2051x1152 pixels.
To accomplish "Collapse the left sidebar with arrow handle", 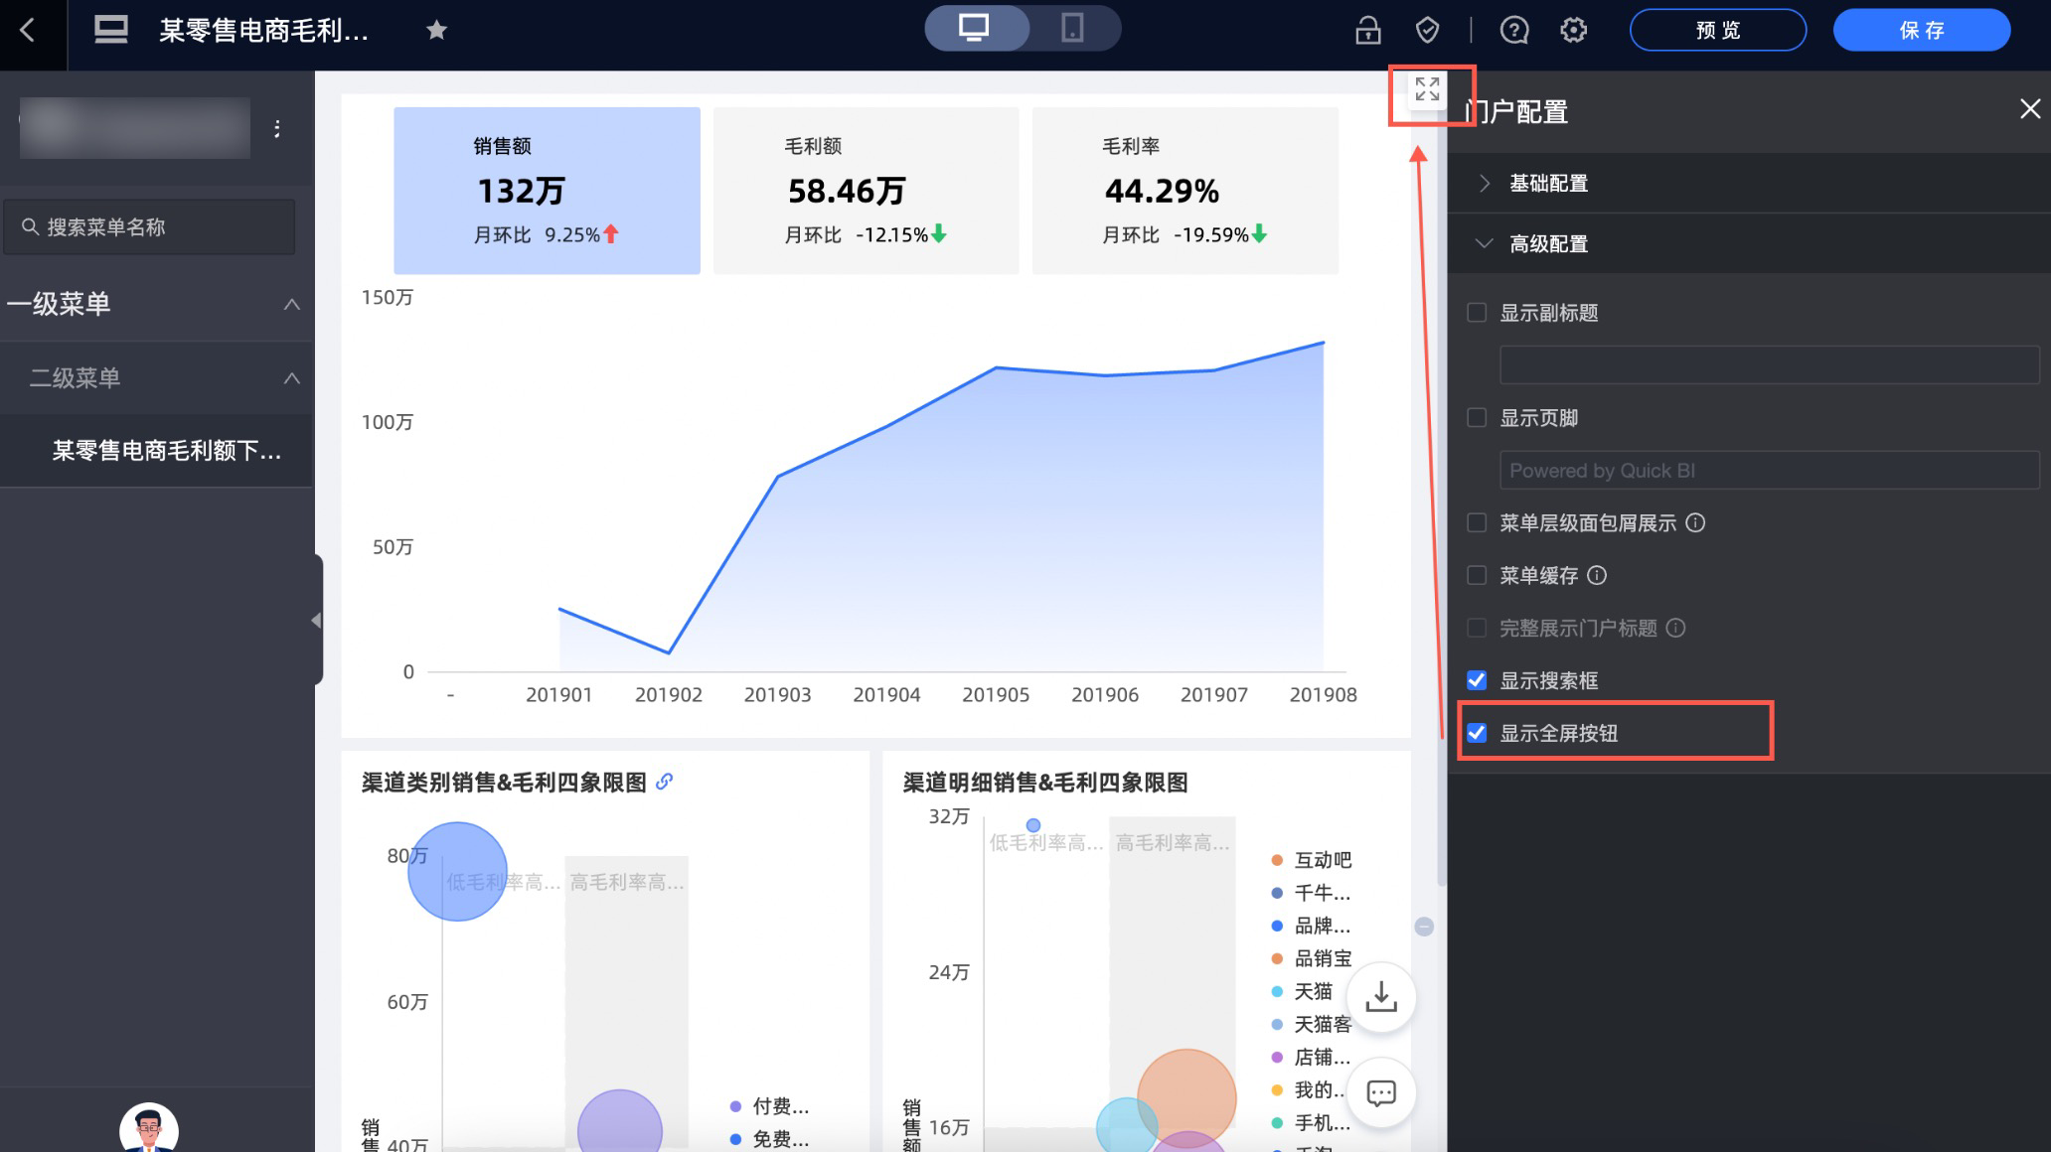I will pos(317,620).
